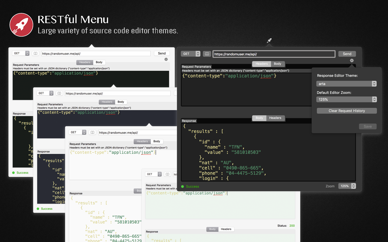Click the RESTful Menu rocket logo
Image resolution: width=388 pixels, height=242 pixels.
coord(21,25)
